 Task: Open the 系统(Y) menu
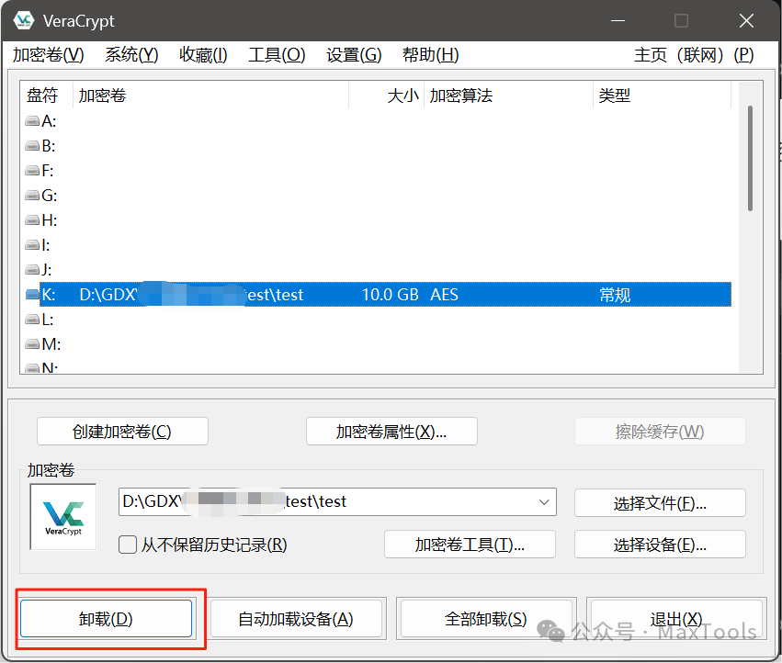[131, 55]
